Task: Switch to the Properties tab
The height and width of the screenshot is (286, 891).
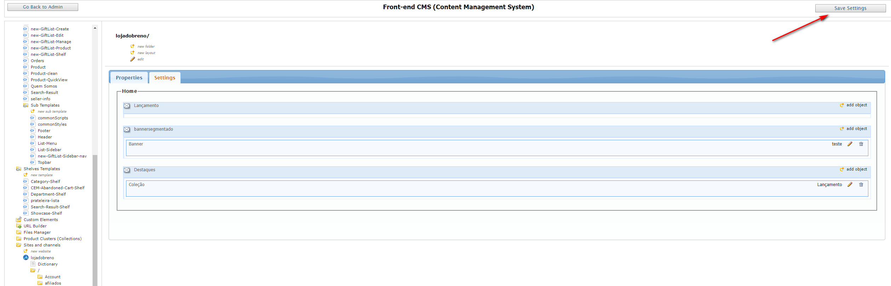Action: pyautogui.click(x=129, y=78)
